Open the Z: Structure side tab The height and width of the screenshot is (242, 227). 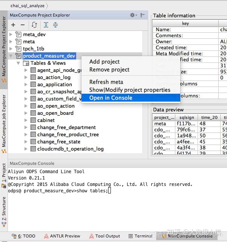4,212
